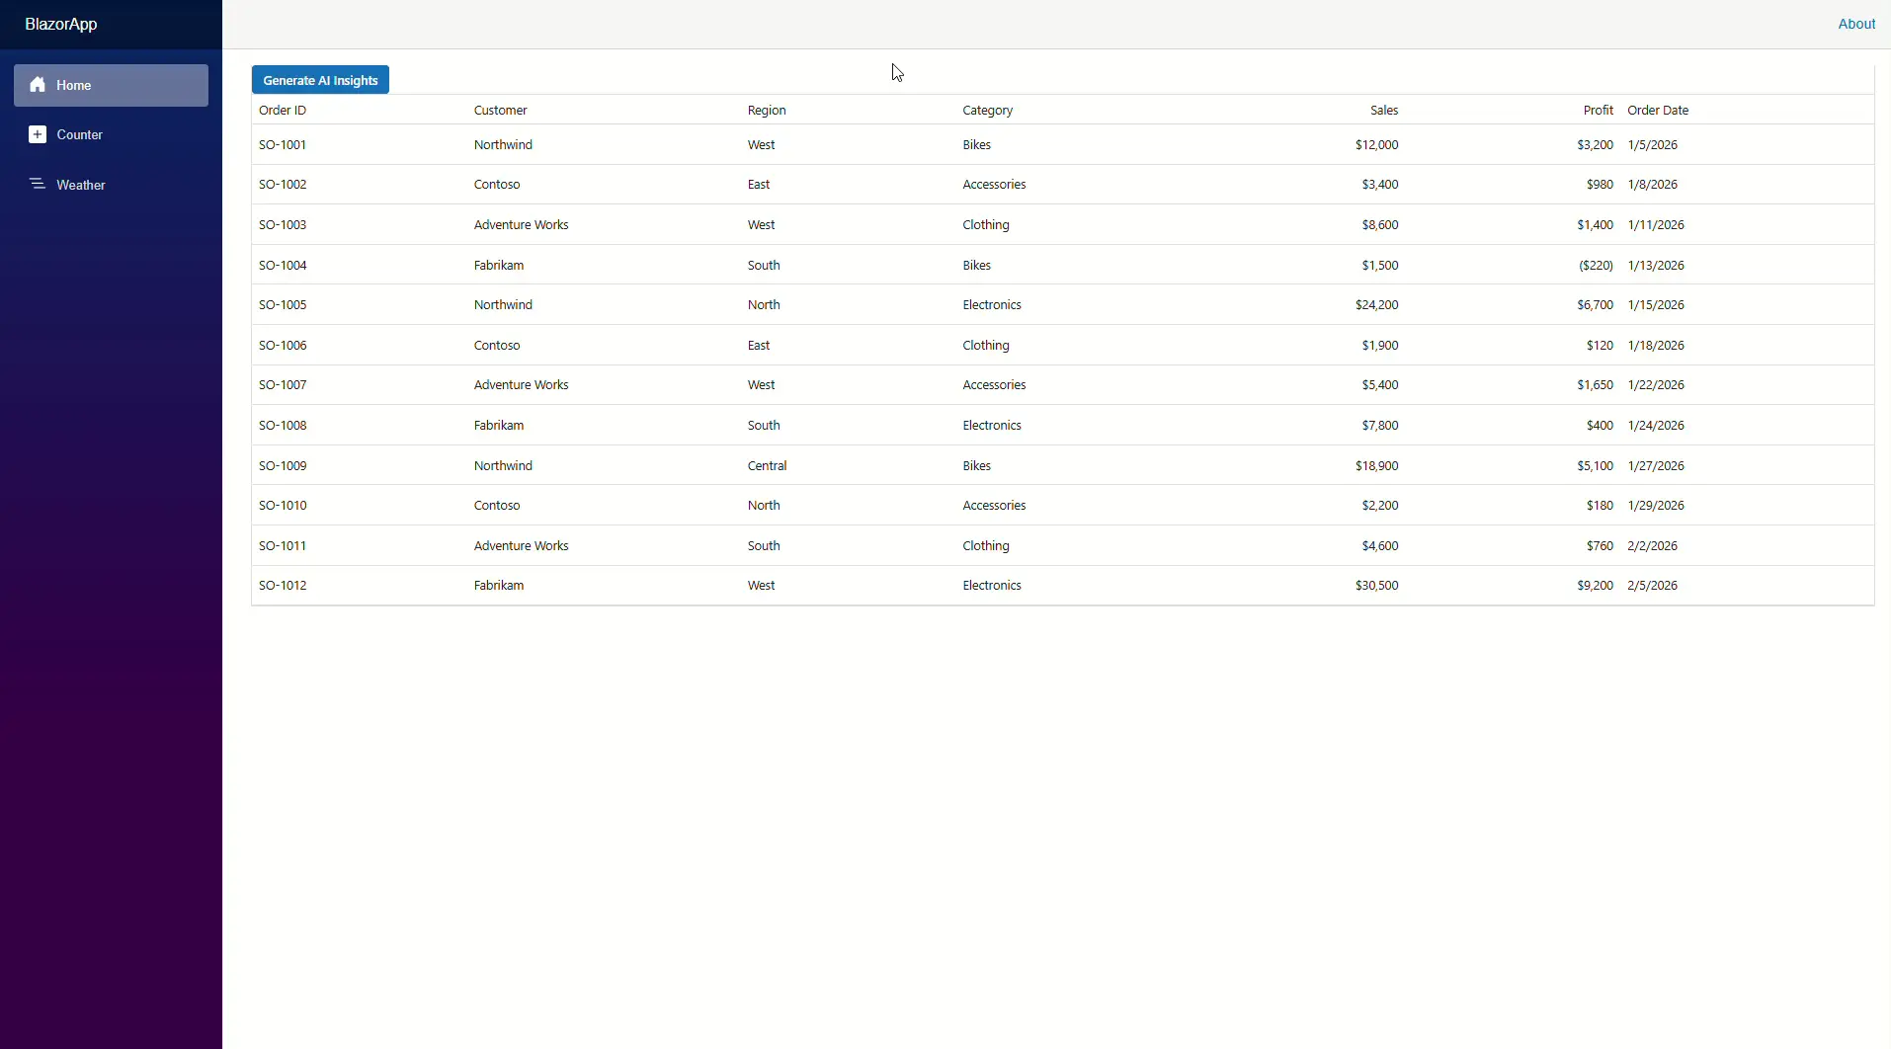Open the Weather page label
The width and height of the screenshot is (1891, 1049).
81,185
